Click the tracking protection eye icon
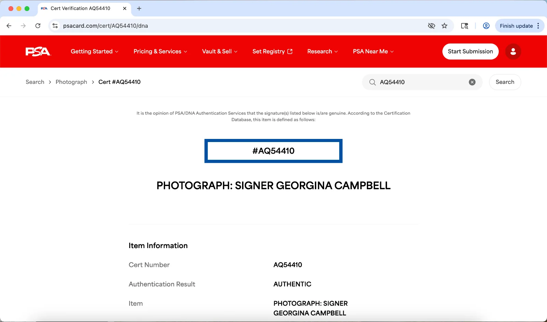 (431, 26)
